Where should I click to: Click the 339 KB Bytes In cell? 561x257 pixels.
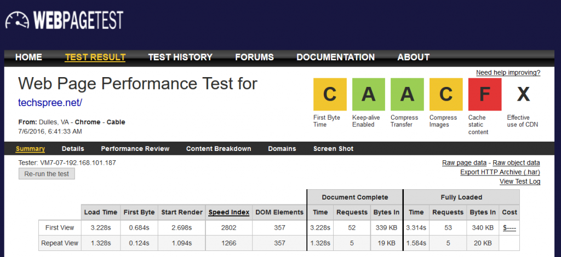386,227
